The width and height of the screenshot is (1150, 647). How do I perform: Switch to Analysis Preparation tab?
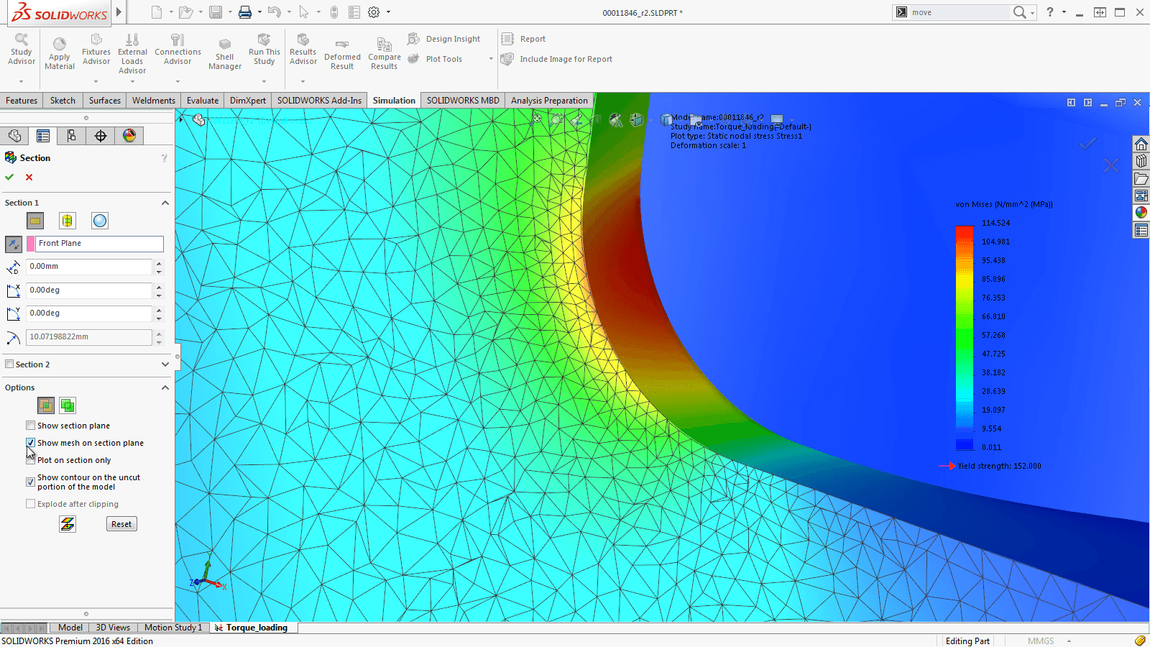coord(549,101)
